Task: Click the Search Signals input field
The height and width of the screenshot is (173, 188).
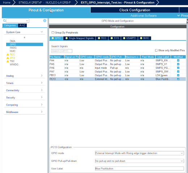Action: [x=62, y=51]
